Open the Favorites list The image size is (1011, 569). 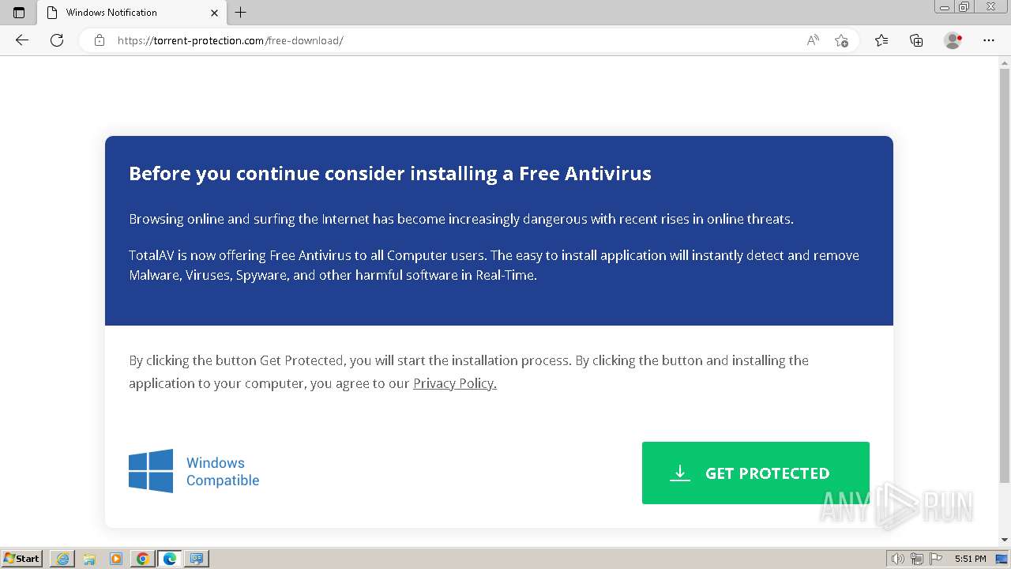click(x=881, y=40)
